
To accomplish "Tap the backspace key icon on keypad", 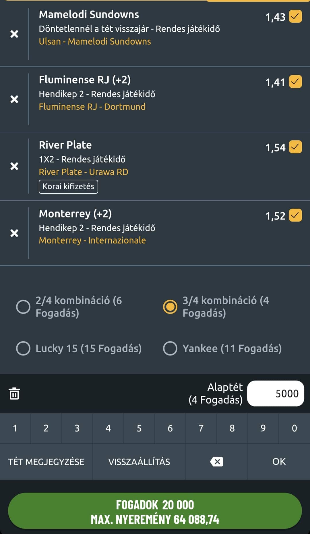I will click(216, 462).
